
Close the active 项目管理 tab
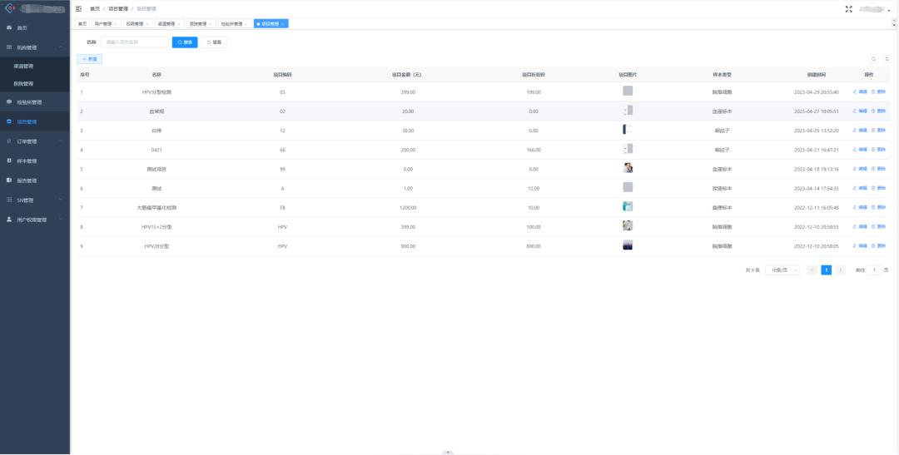coord(283,24)
